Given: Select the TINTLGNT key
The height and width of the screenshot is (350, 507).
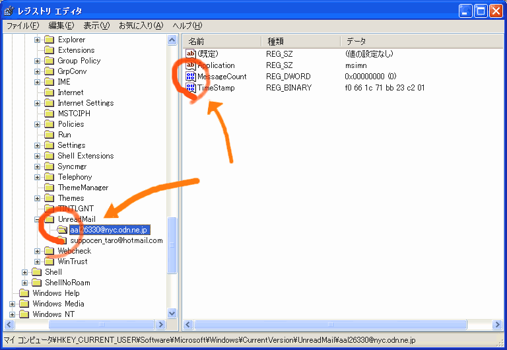Looking at the screenshot, I should pyautogui.click(x=76, y=209).
